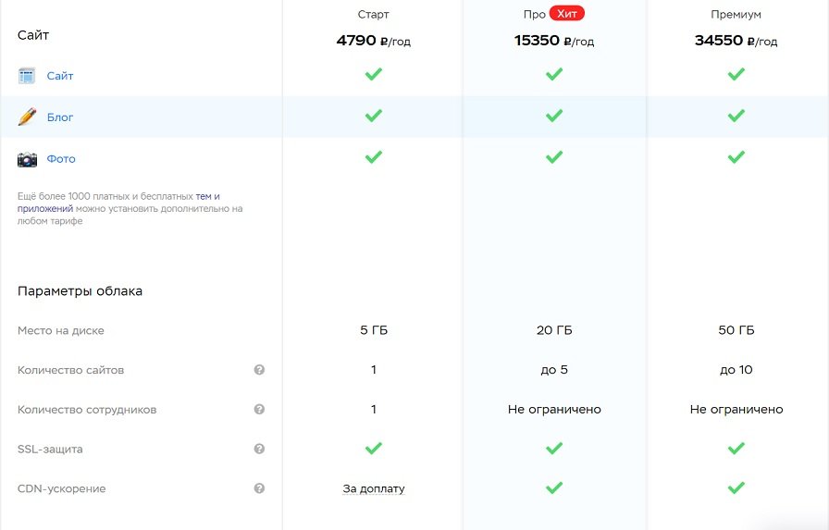Viewport: 829px width, 530px height.
Task: Open help icon for Количество сайтов
Action: 259,370
